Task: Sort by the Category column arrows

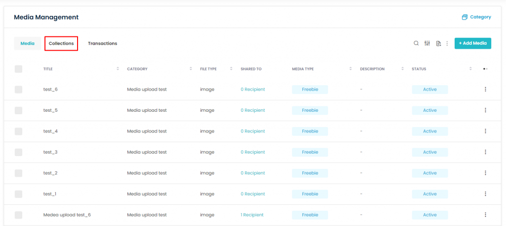Action: click(x=191, y=69)
